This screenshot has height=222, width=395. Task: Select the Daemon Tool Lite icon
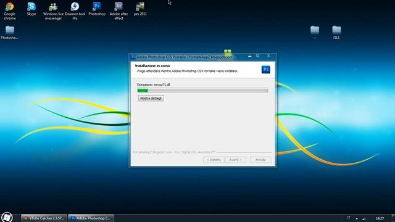[75, 11]
